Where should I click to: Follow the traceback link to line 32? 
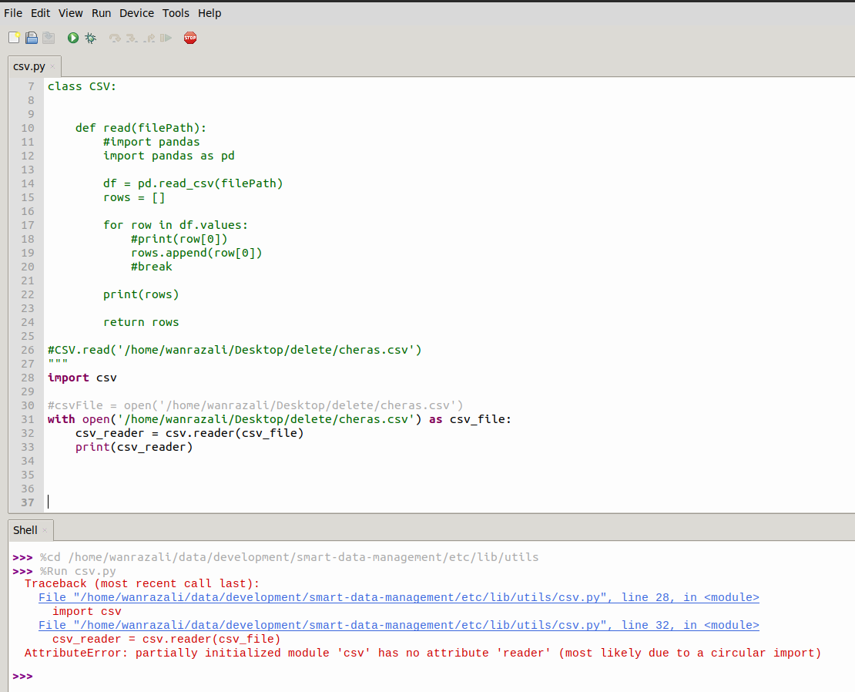point(397,625)
